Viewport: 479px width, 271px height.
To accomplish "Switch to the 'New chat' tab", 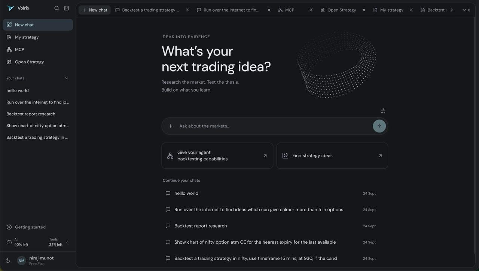I will click(x=95, y=10).
